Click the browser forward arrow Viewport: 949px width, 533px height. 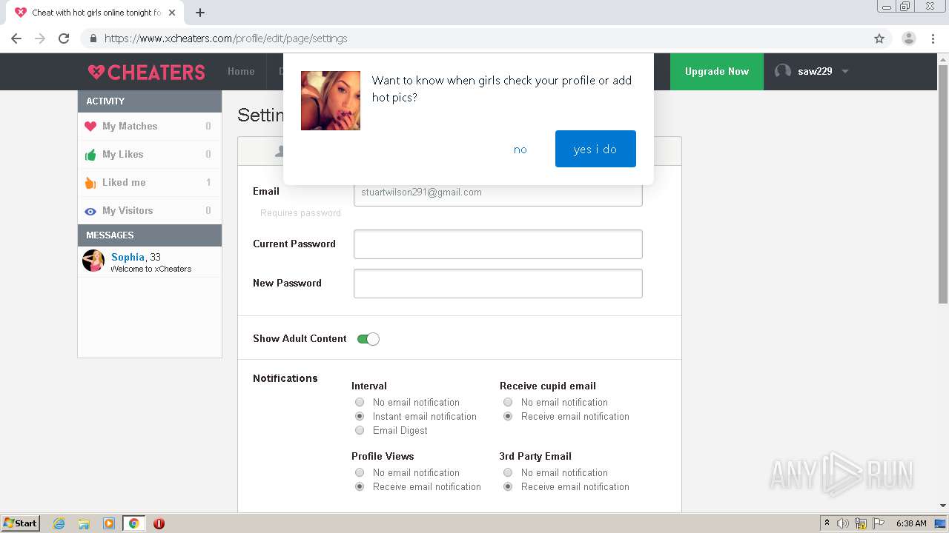40,38
